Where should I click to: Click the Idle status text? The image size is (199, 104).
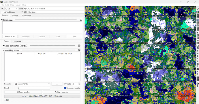tap(7, 100)
